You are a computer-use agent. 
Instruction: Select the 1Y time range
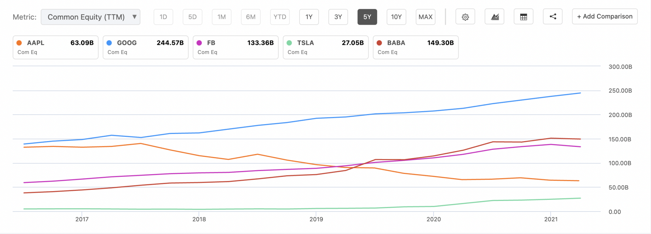click(x=309, y=17)
